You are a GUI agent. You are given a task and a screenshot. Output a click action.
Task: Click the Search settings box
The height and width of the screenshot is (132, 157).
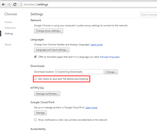(149, 15)
